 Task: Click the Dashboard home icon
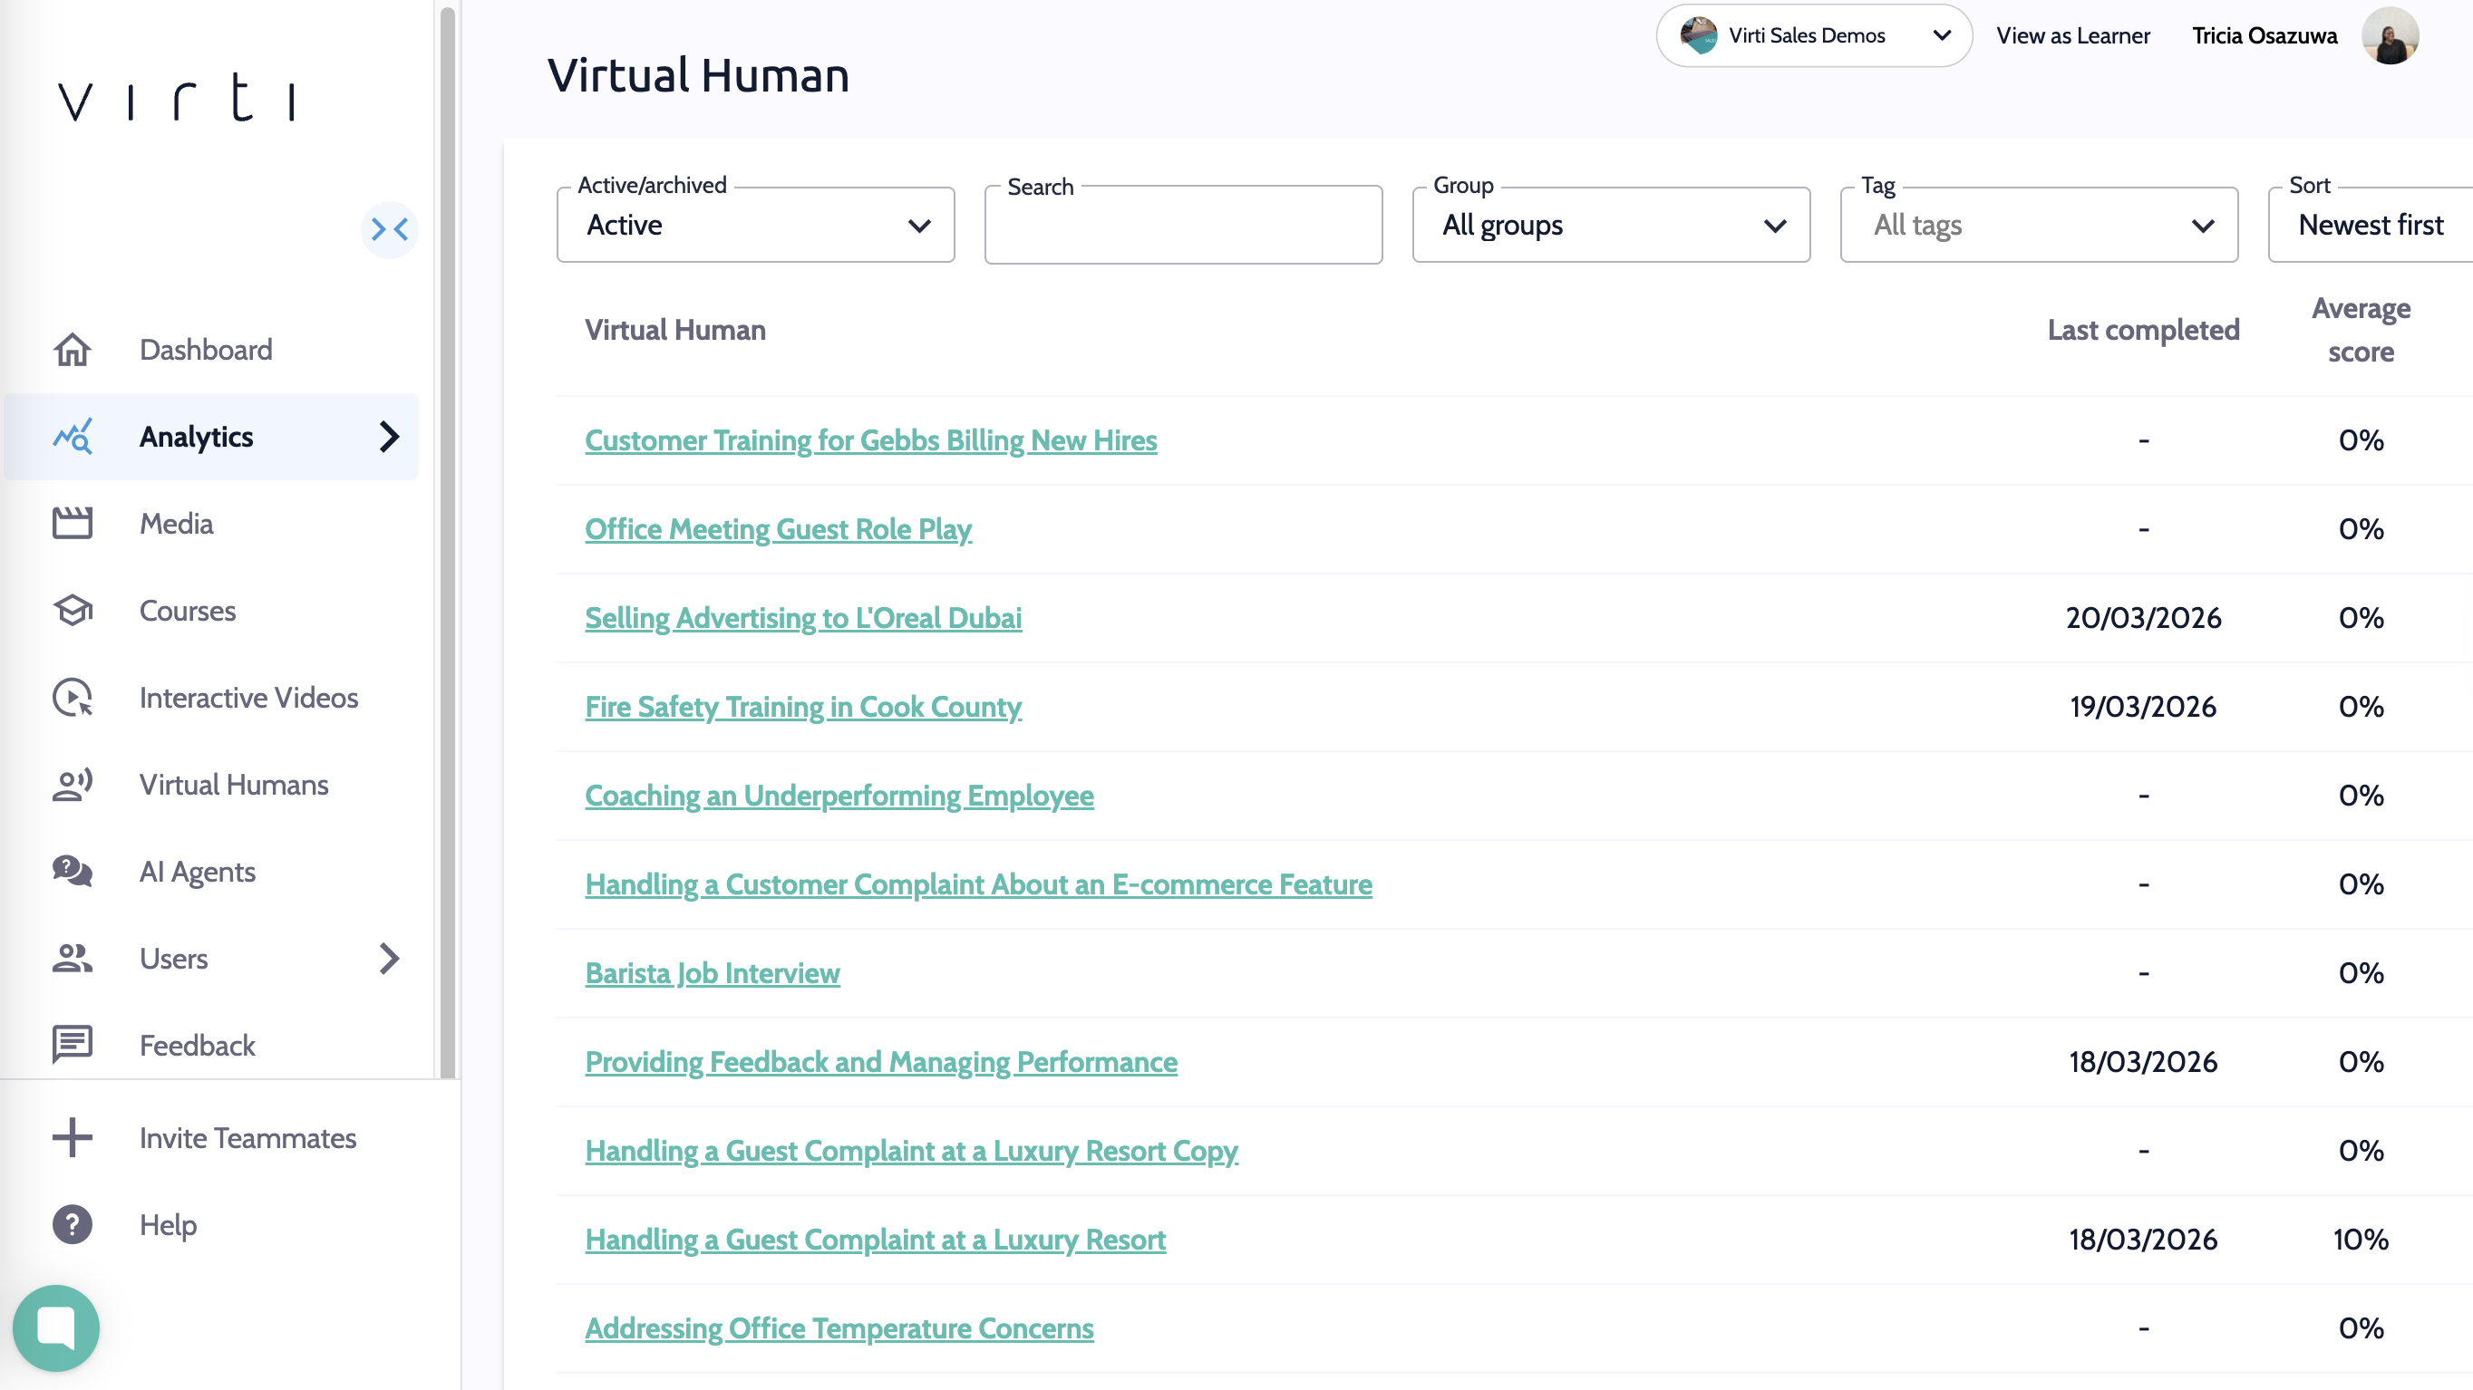pyautogui.click(x=72, y=349)
